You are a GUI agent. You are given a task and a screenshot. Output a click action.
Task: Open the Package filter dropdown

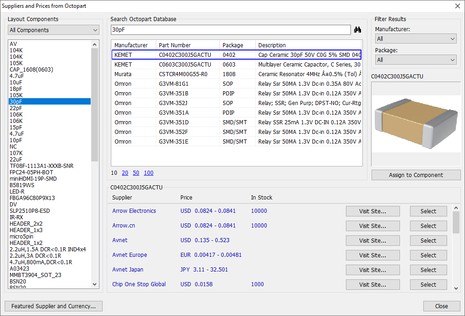tap(416, 60)
